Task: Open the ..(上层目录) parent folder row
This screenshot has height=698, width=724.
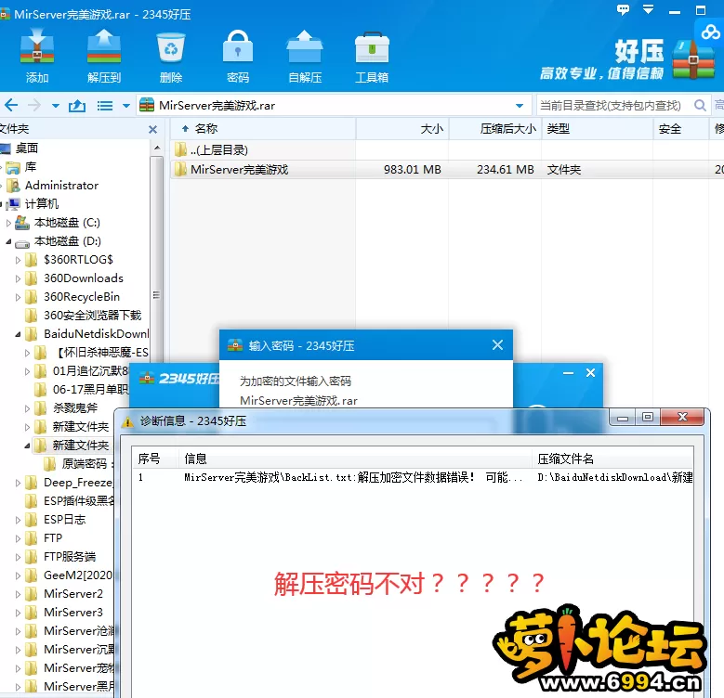Action: point(447,149)
